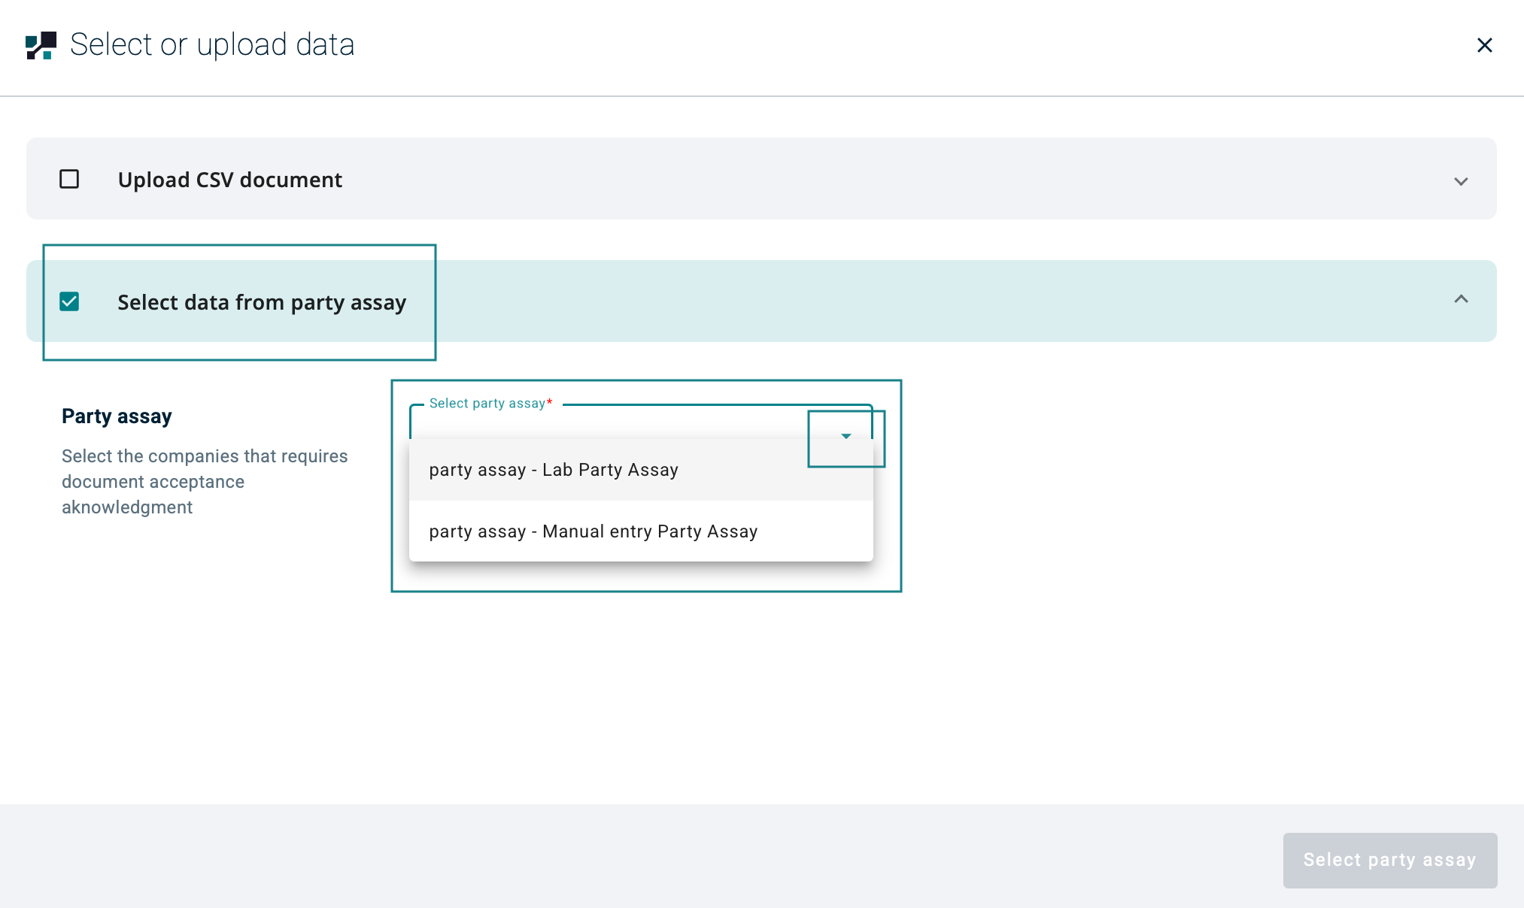Click the companies acceptance description text
This screenshot has width=1524, height=908.
pos(204,481)
